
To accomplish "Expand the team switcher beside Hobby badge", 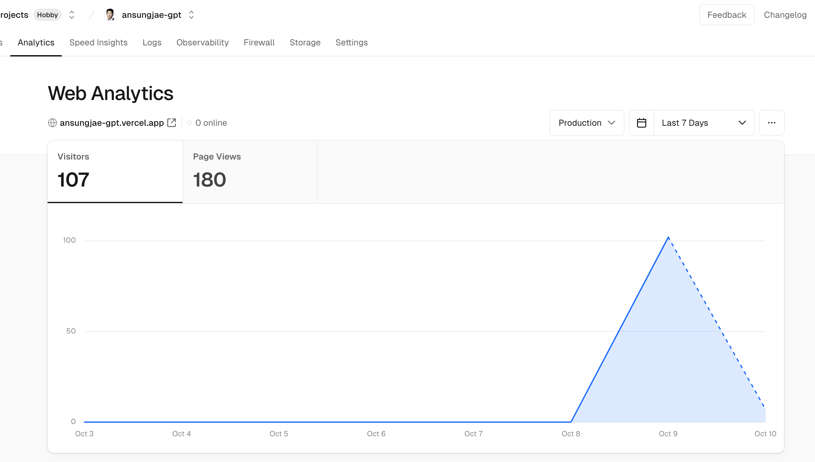I will click(72, 15).
